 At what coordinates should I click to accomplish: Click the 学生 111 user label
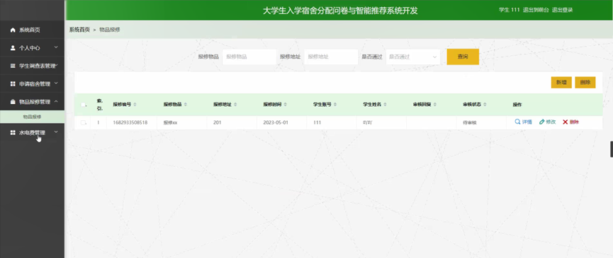pyautogui.click(x=510, y=10)
